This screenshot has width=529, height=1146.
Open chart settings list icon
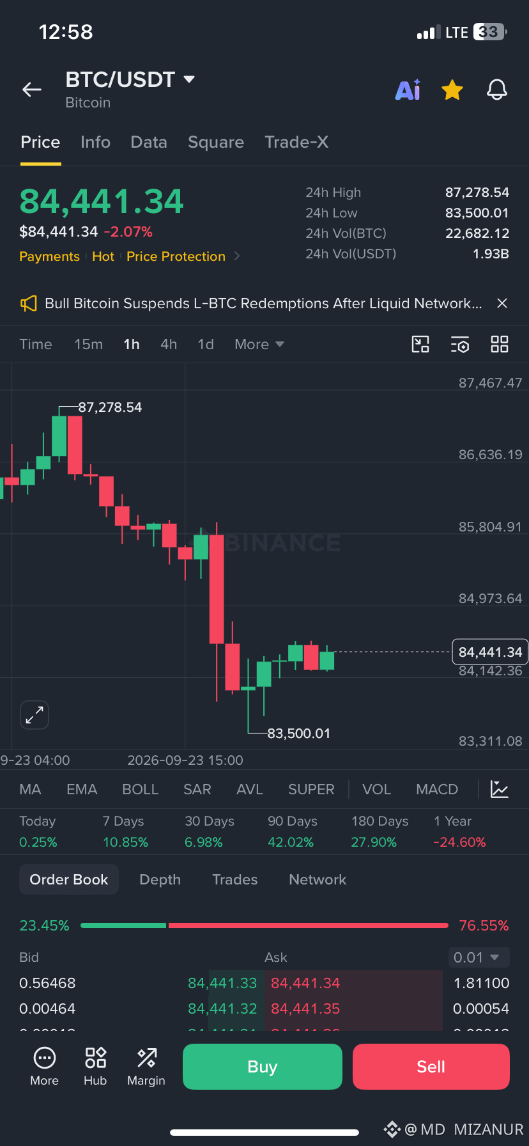(x=460, y=344)
